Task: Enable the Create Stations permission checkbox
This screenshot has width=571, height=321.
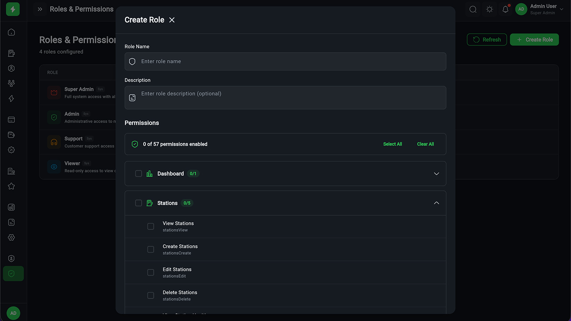Action: [151, 250]
